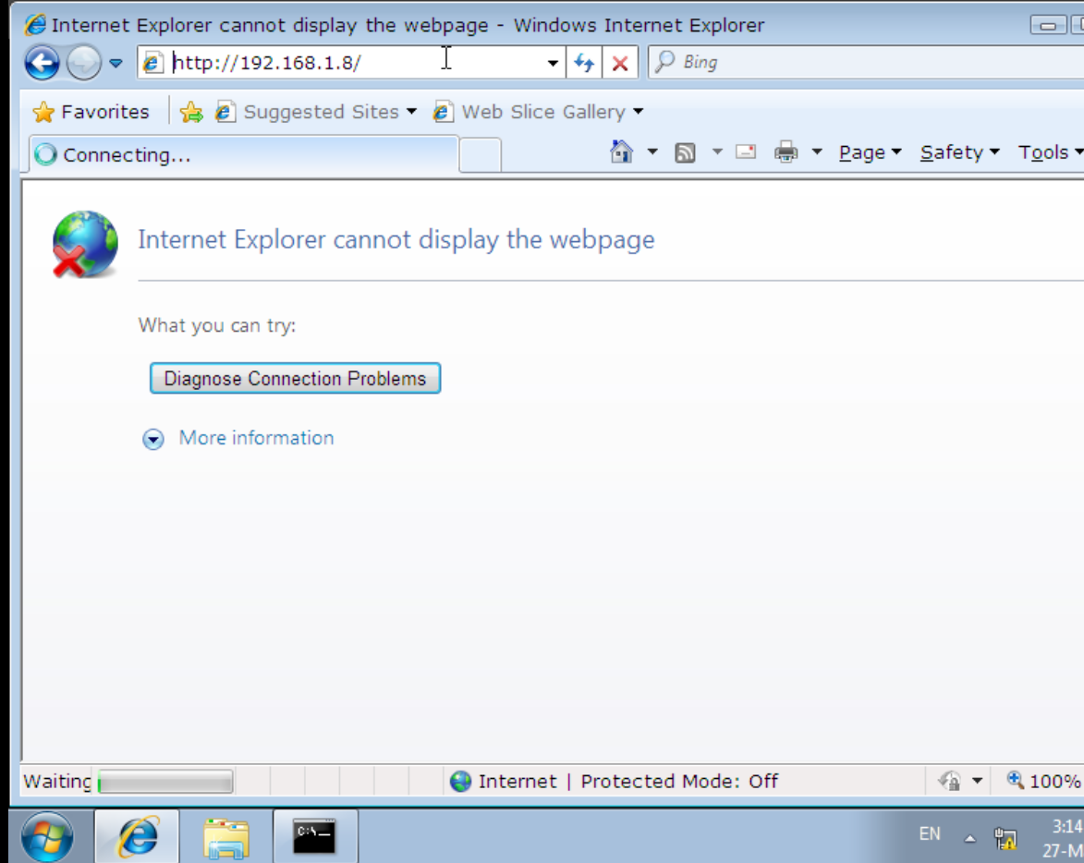Expand the Home button dropdown arrow
The width and height of the screenshot is (1084, 863).
[x=652, y=152]
